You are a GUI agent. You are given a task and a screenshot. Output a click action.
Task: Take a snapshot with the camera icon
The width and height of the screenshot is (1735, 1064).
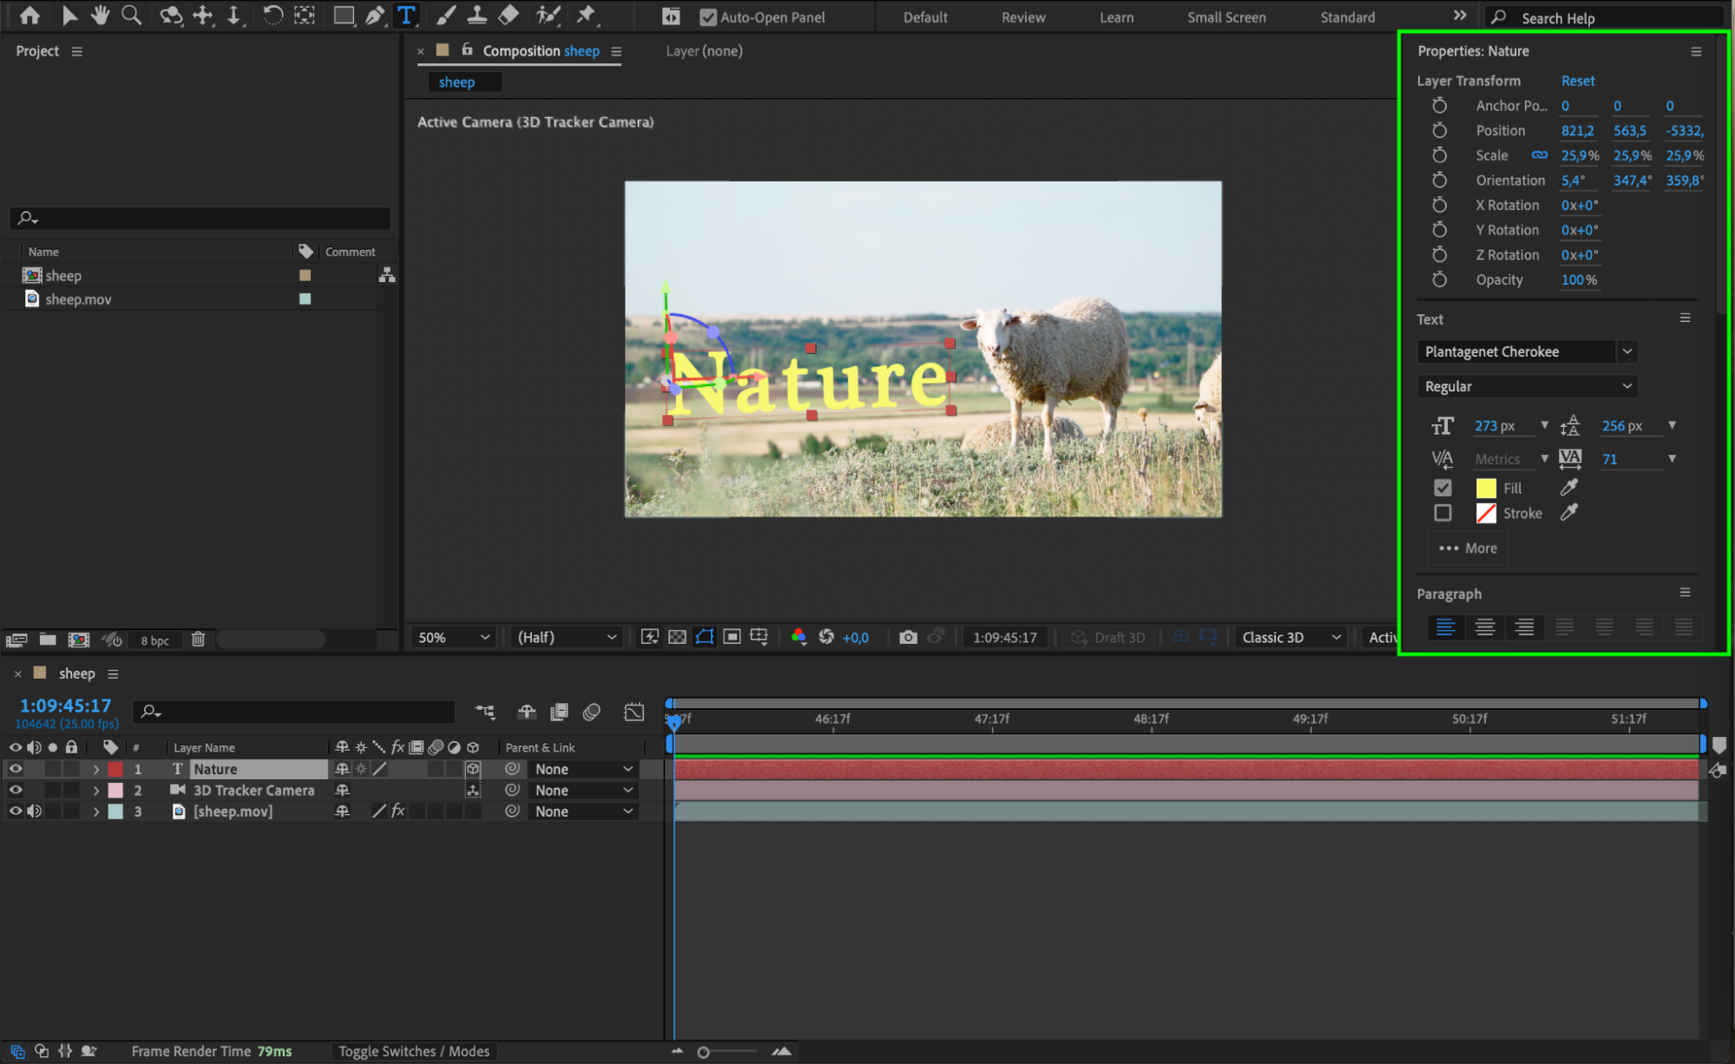(x=908, y=637)
